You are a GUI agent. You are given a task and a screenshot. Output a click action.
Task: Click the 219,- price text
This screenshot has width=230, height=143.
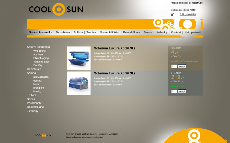click(x=178, y=77)
